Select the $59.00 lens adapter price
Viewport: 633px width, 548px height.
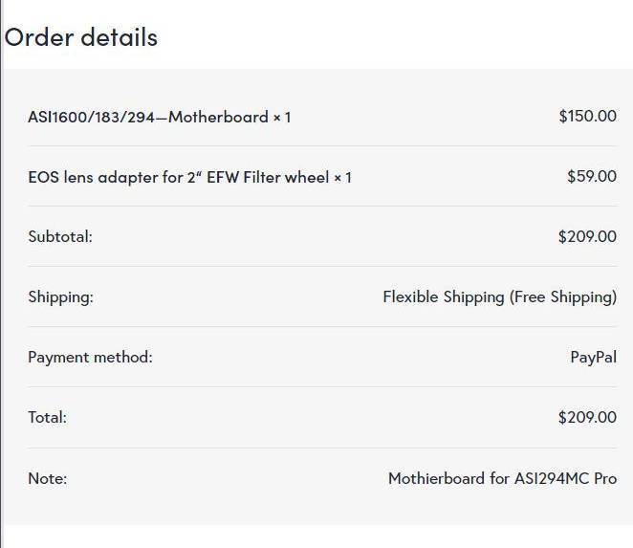click(592, 177)
